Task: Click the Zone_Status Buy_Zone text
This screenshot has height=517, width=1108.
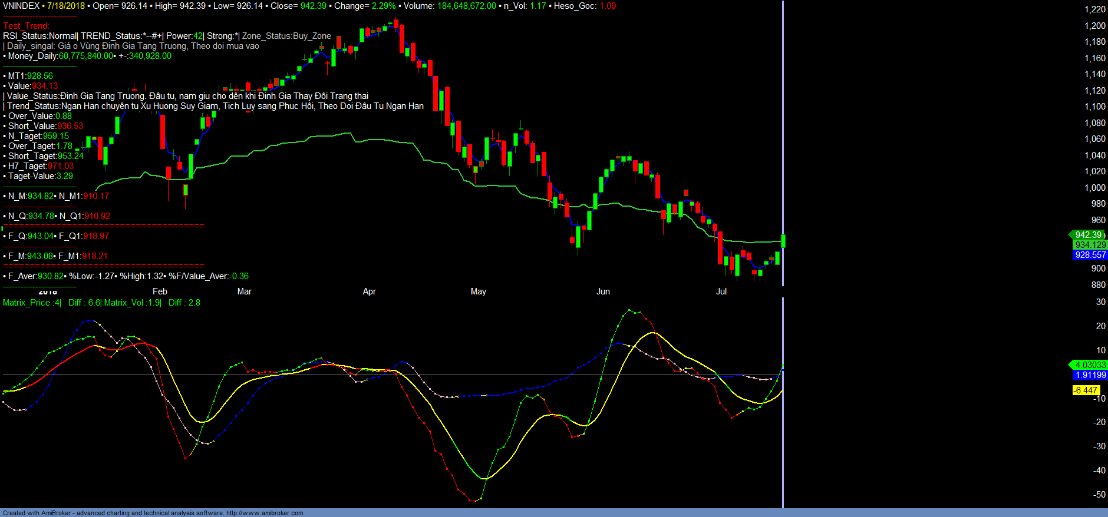Action: click(286, 36)
